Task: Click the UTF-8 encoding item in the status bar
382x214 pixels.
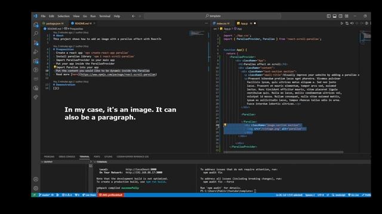Action: pos(321,195)
